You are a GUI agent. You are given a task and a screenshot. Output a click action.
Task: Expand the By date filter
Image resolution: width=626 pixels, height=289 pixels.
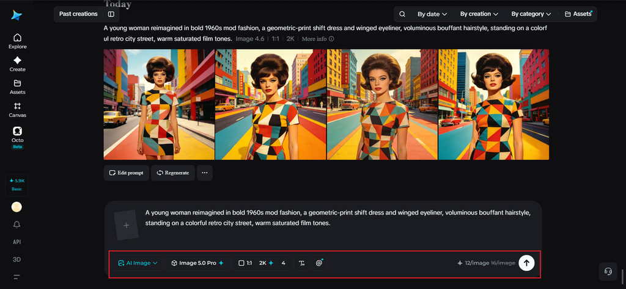(x=432, y=14)
